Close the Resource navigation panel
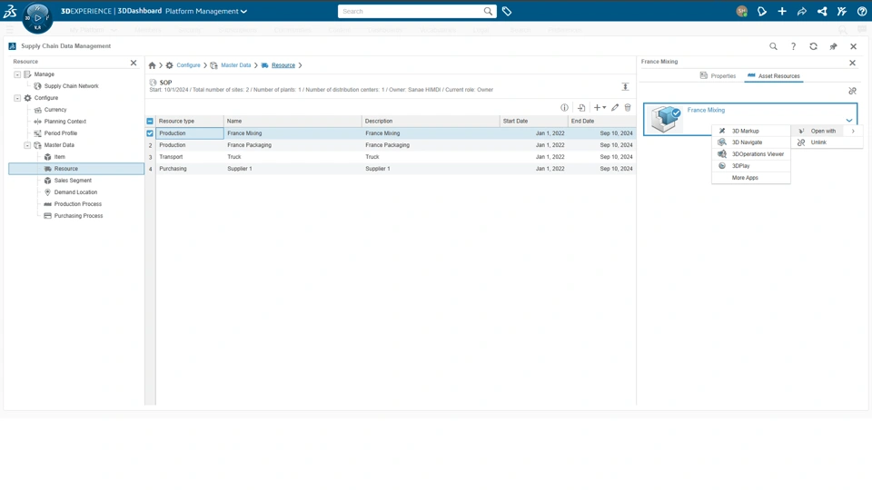 [134, 63]
